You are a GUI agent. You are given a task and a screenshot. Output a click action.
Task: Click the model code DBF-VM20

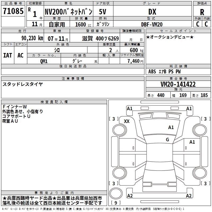tap(152, 24)
